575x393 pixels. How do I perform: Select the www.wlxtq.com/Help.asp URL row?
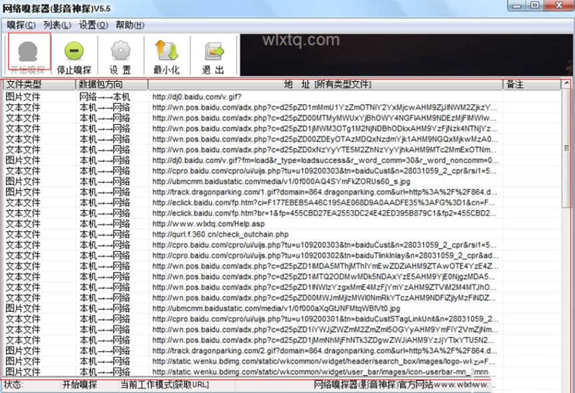point(282,224)
